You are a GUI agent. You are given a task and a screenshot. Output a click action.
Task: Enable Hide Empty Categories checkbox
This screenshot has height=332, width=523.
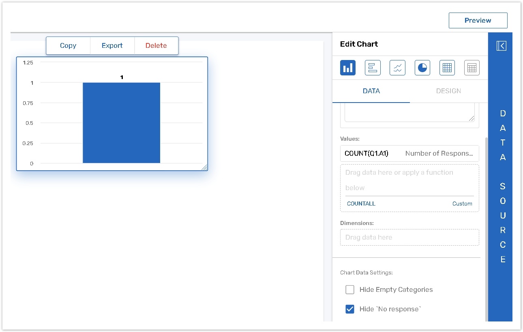tap(350, 289)
